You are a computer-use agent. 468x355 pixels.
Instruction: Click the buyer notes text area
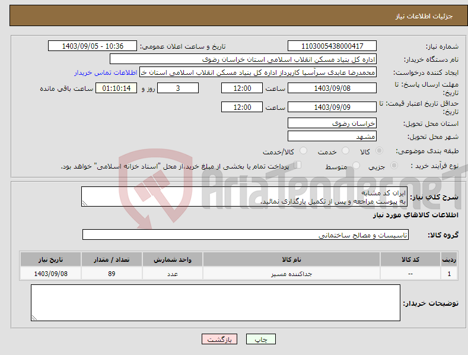point(215,303)
